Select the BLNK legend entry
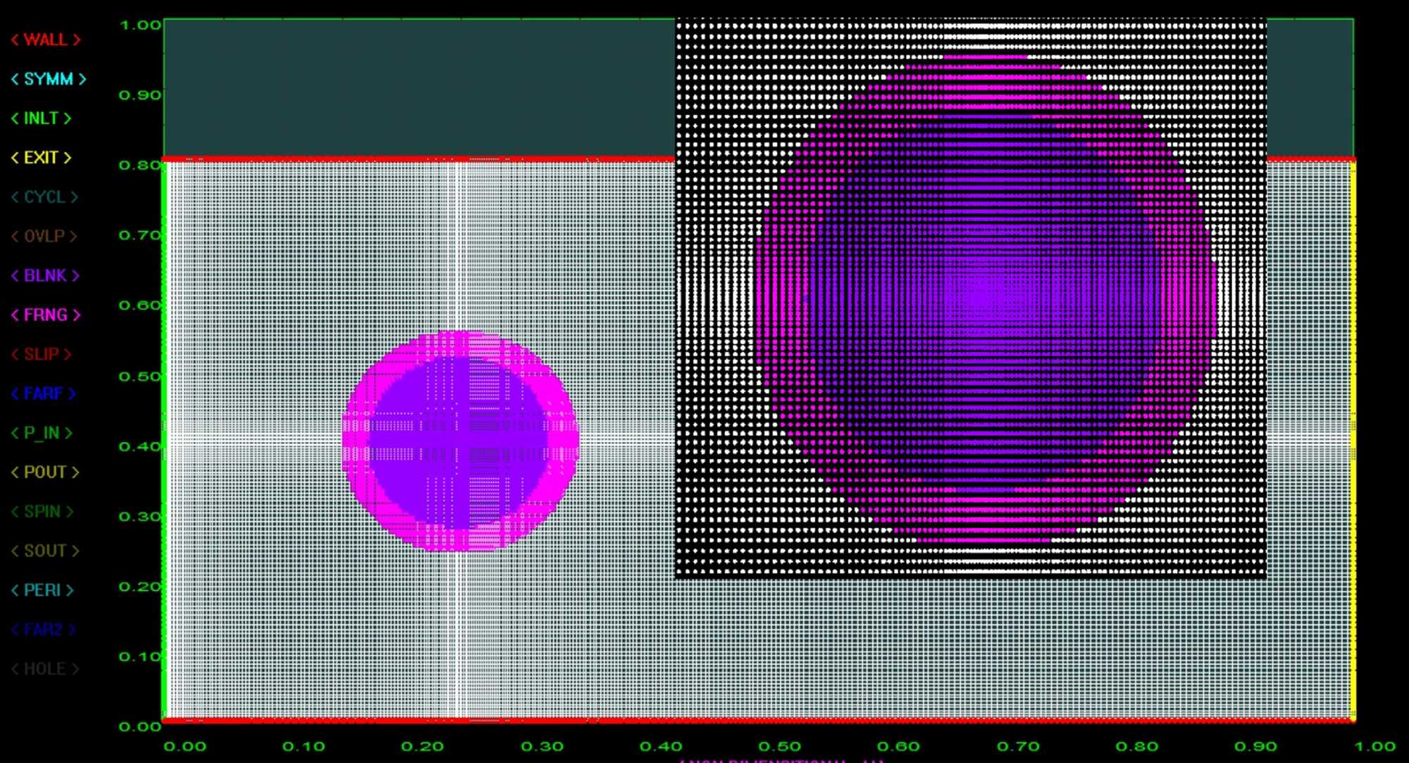The height and width of the screenshot is (763, 1409). [45, 275]
